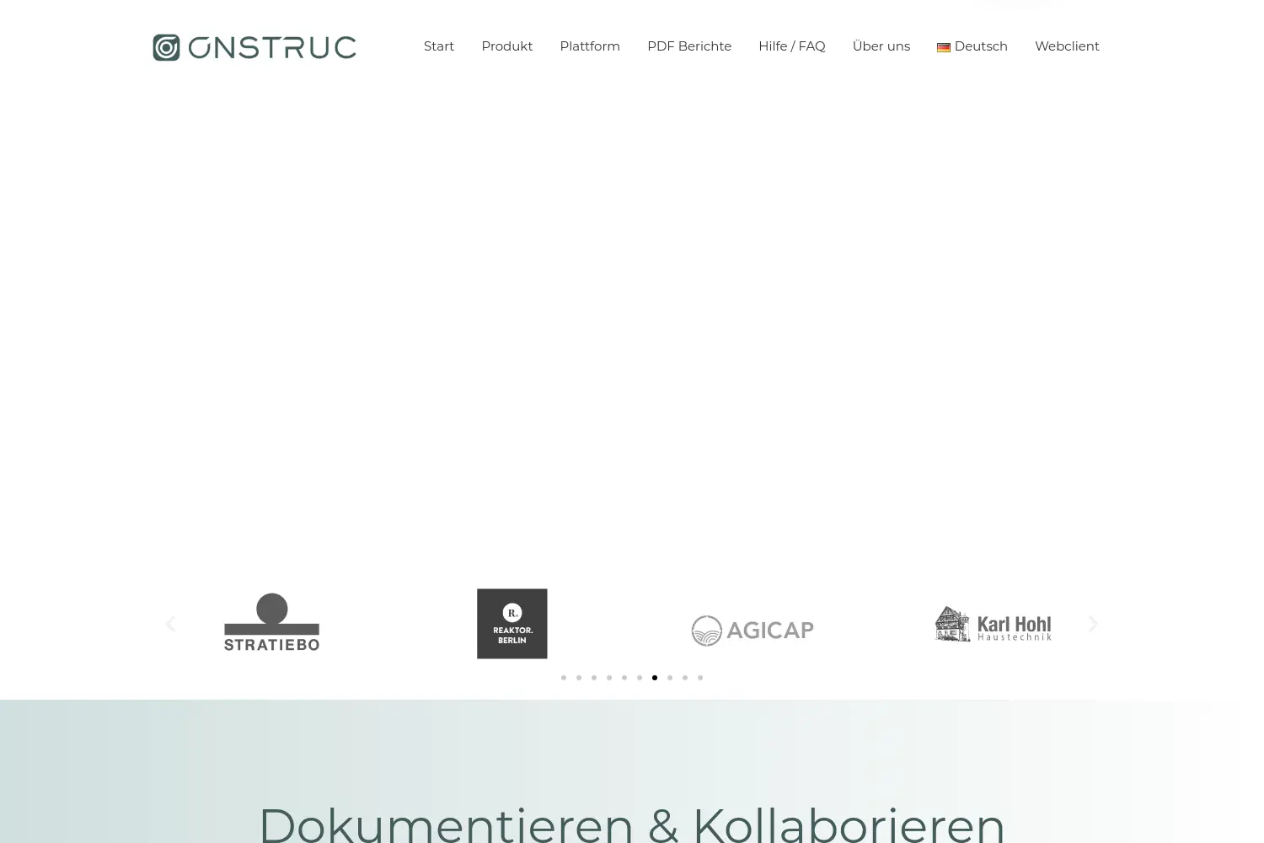Select the sixth carousel pagination dot

640,678
